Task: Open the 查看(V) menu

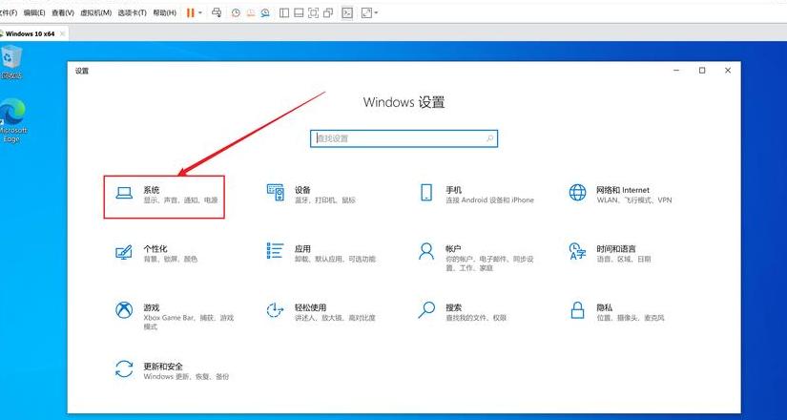Action: [x=63, y=12]
